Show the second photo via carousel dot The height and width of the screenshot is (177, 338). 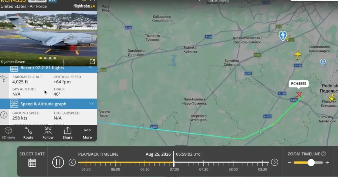tap(45, 58)
